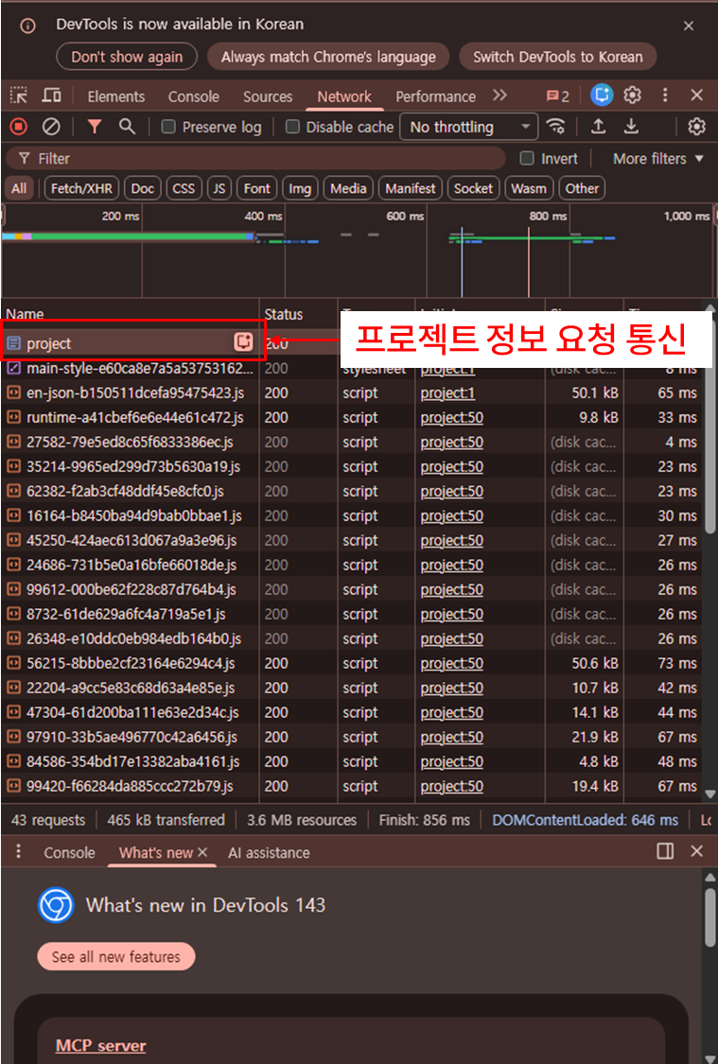The height and width of the screenshot is (1064, 718).
Task: Type in the network Filter field
Action: (265, 159)
